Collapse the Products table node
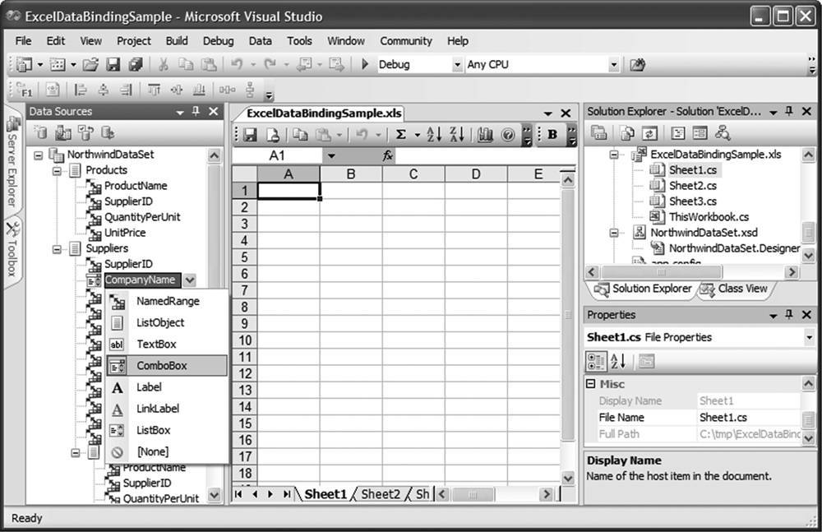This screenshot has width=822, height=532. pos(57,171)
